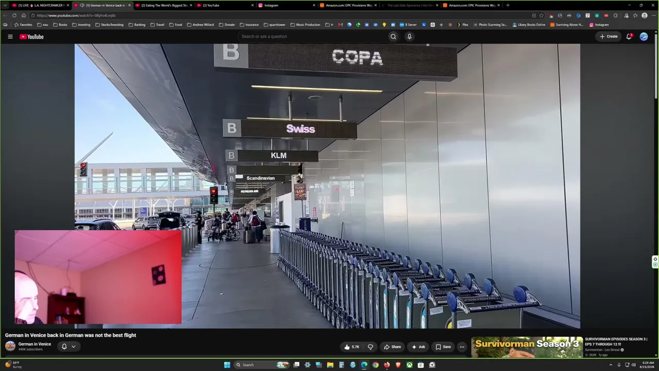Start voice search with the microphone icon
This screenshot has width=659, height=371.
[x=409, y=37]
